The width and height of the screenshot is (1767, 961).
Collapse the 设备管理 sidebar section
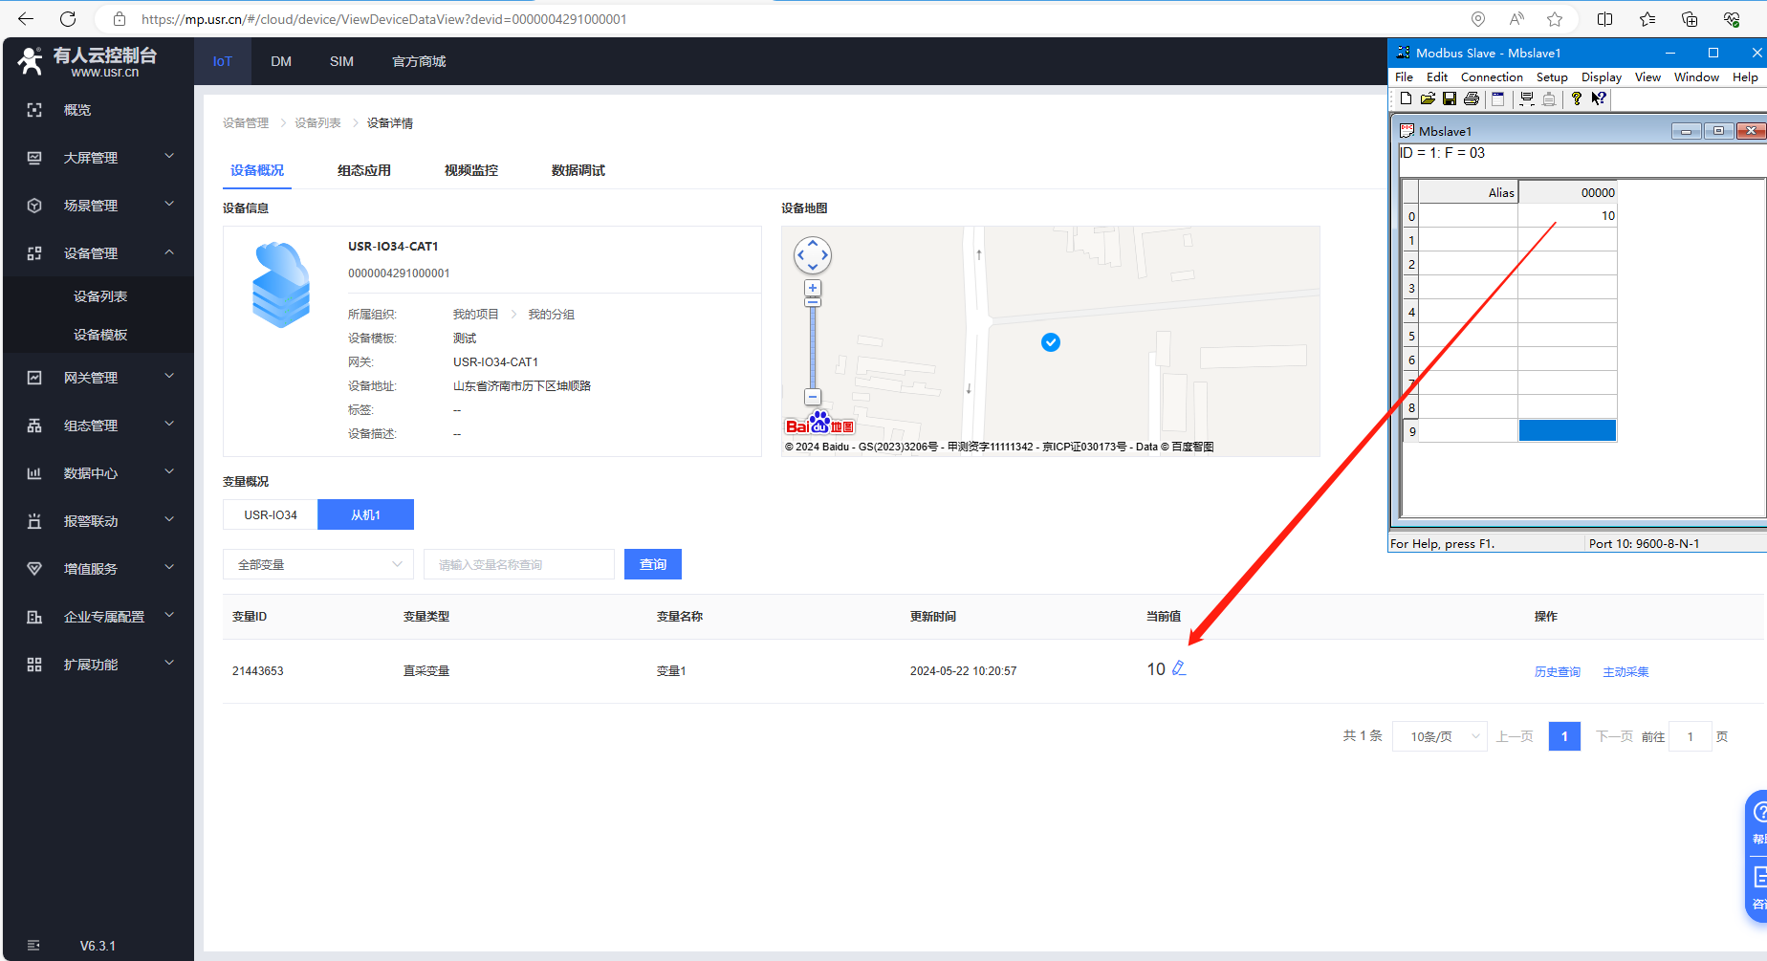click(169, 252)
